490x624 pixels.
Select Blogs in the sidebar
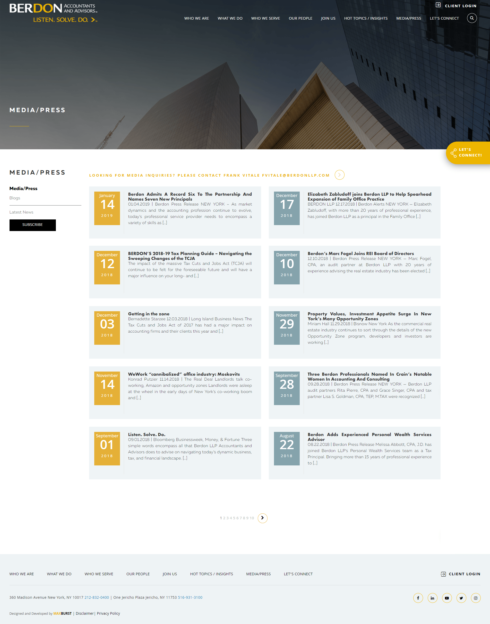(15, 198)
